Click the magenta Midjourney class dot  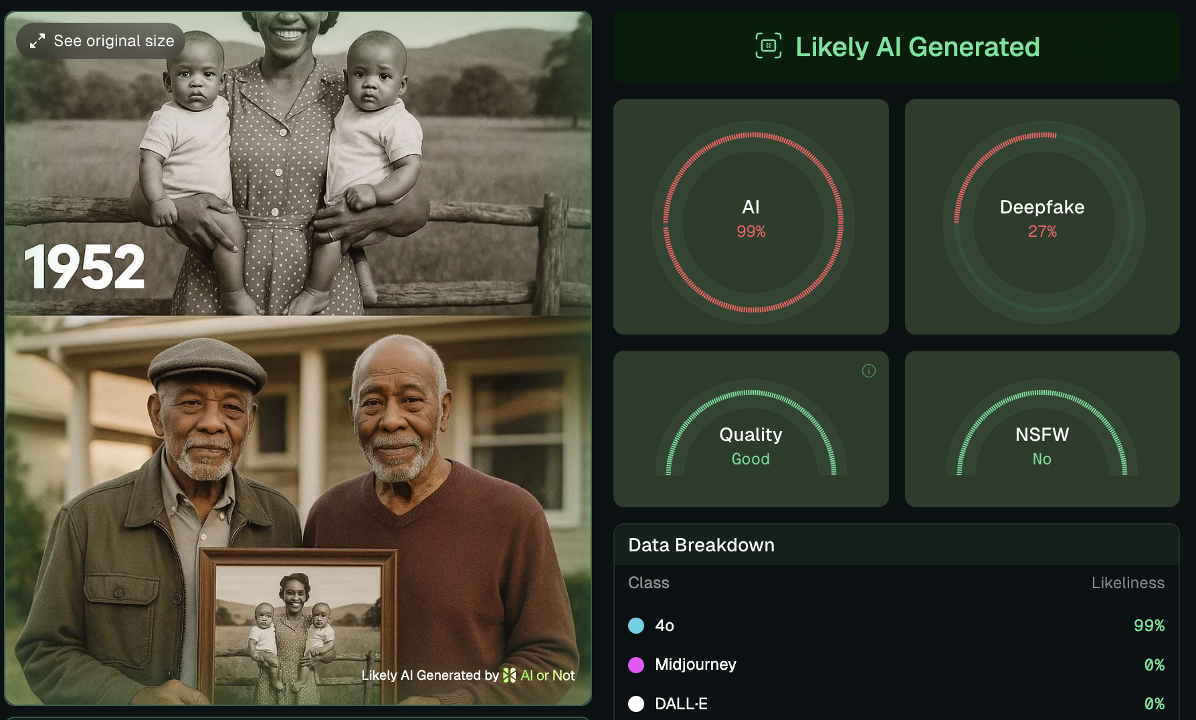point(636,664)
